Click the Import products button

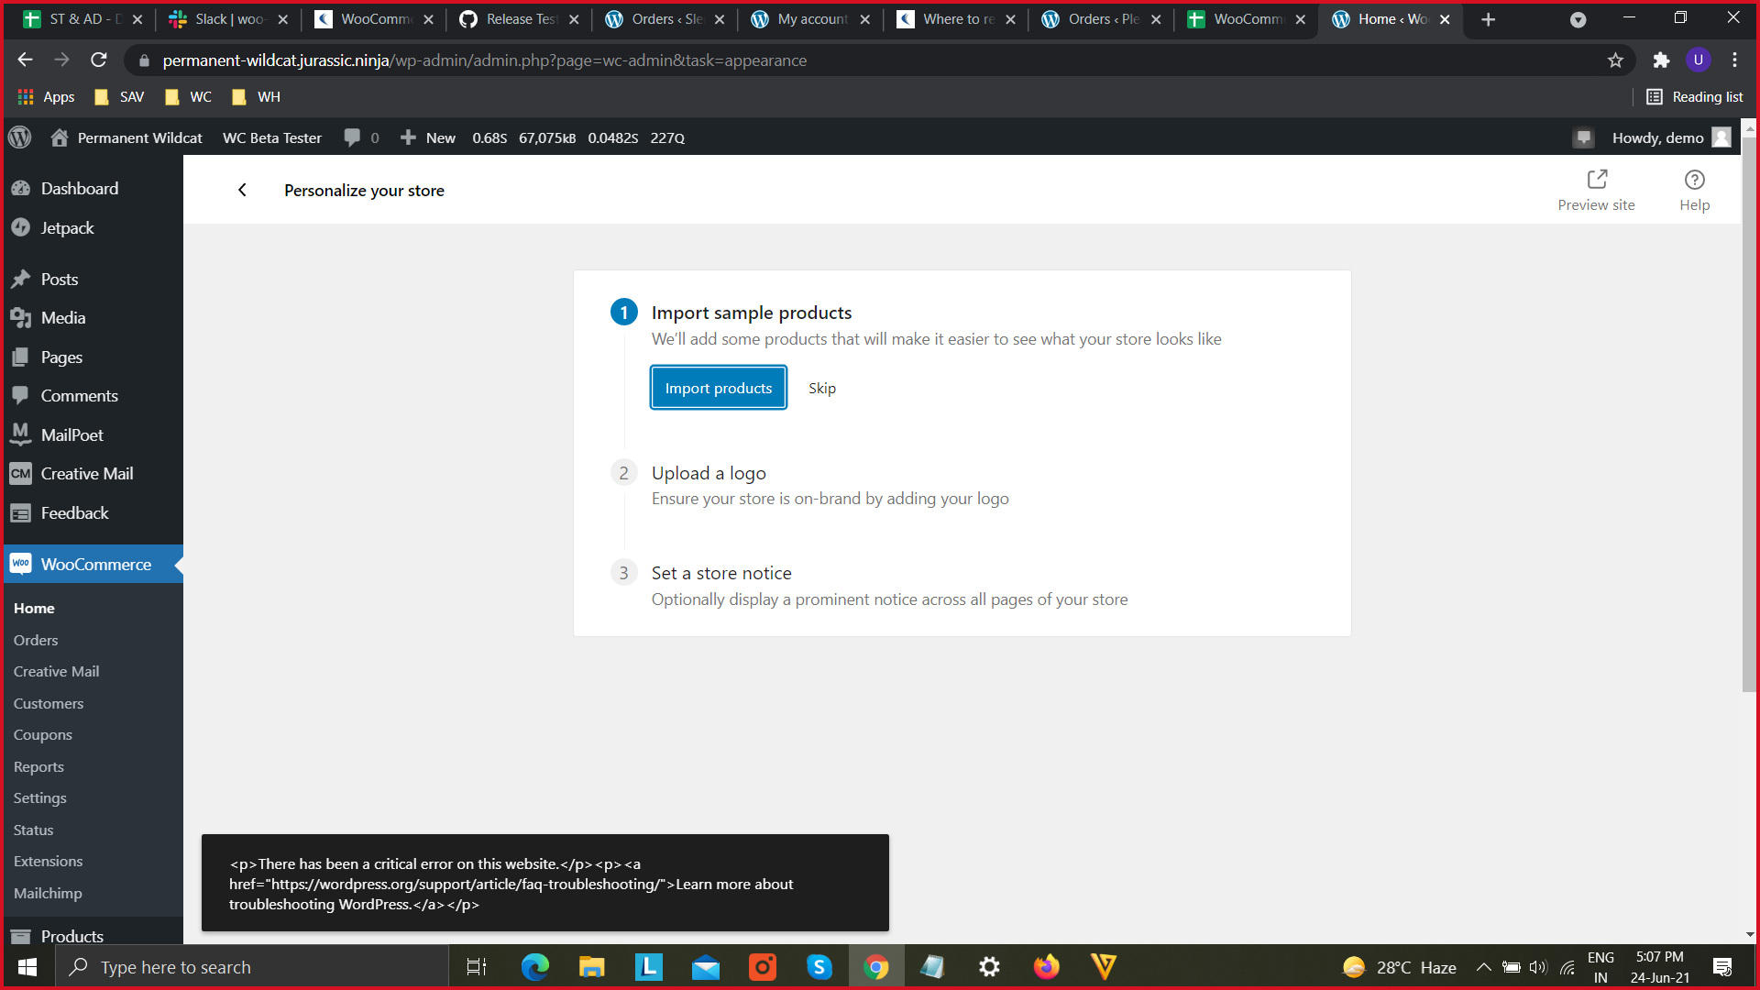click(718, 387)
